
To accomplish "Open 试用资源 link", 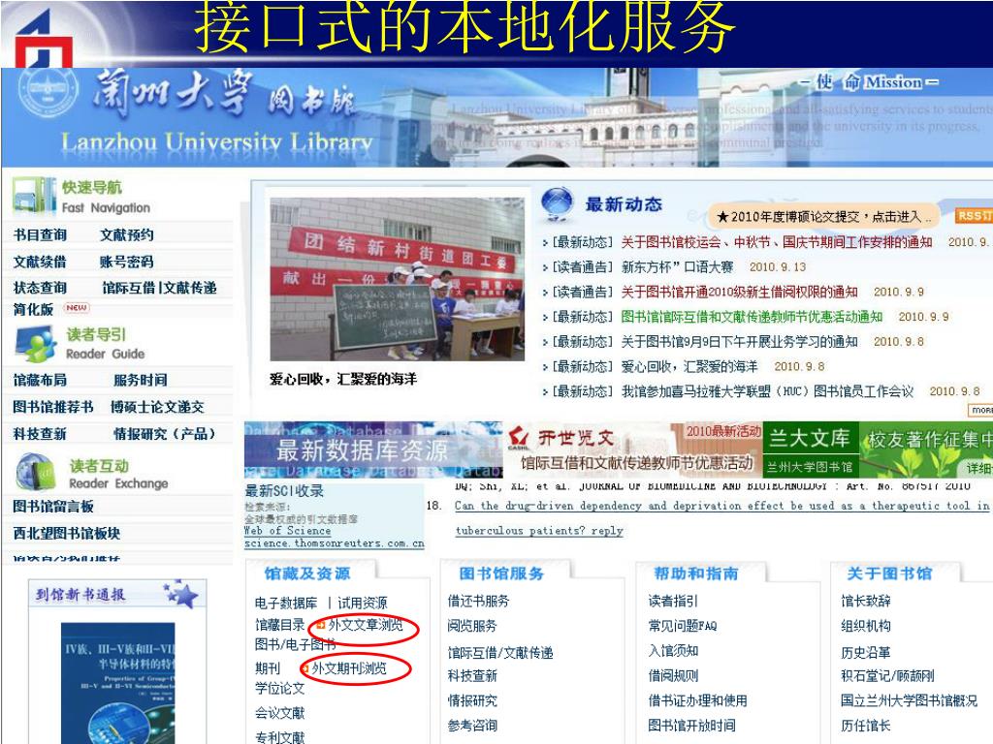I will coord(363,603).
